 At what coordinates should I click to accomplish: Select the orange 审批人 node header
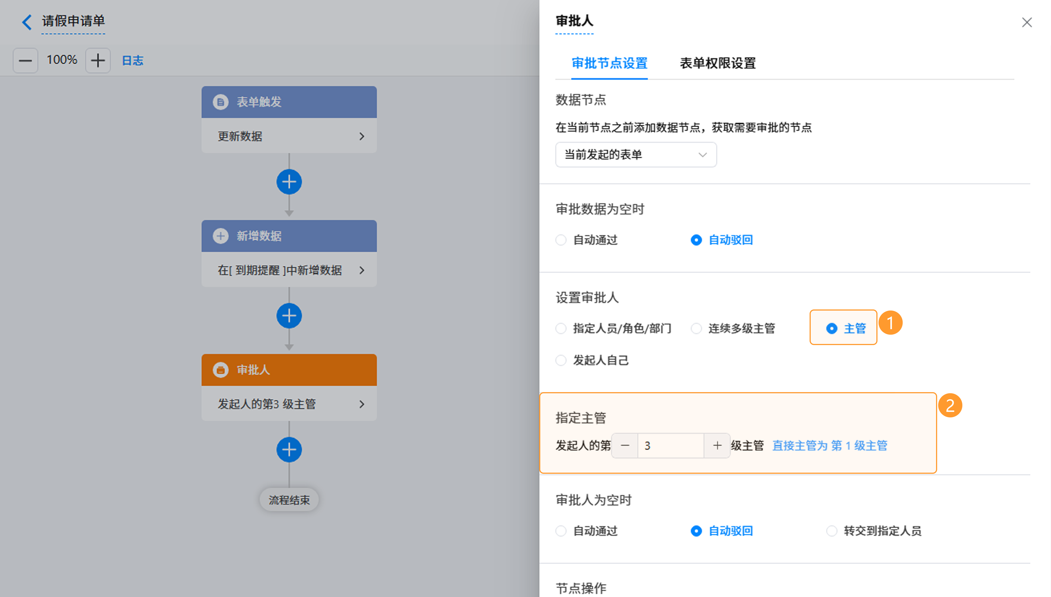(289, 370)
